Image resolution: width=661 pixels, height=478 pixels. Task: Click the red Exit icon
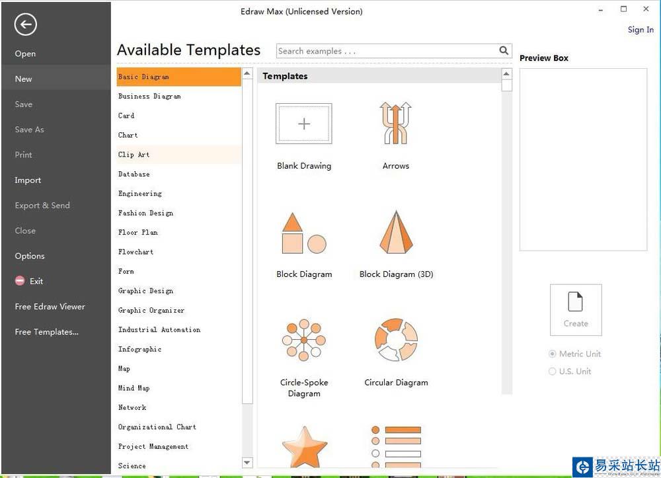[20, 281]
